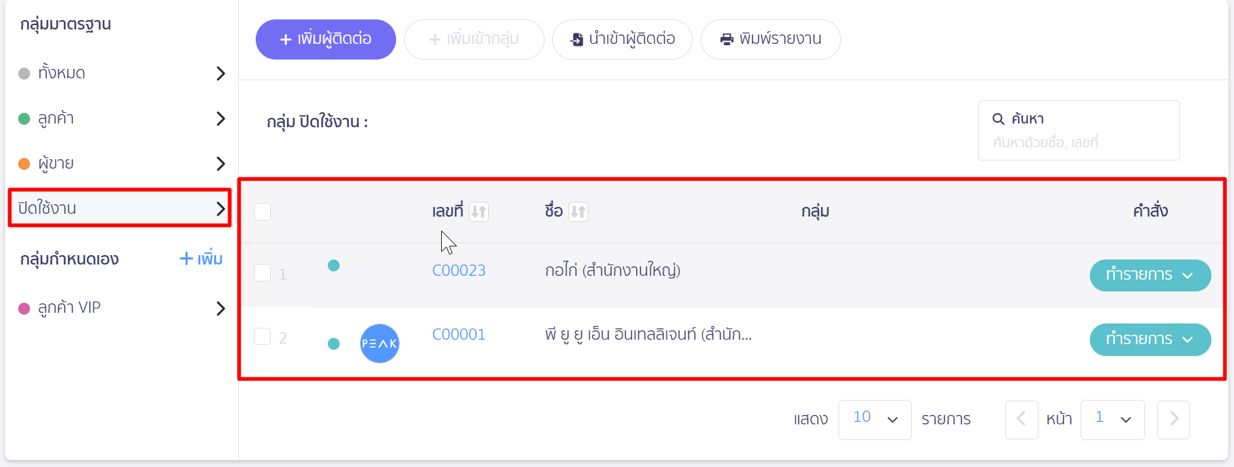Check the box for row 1
The width and height of the screenshot is (1234, 467).
tap(263, 273)
